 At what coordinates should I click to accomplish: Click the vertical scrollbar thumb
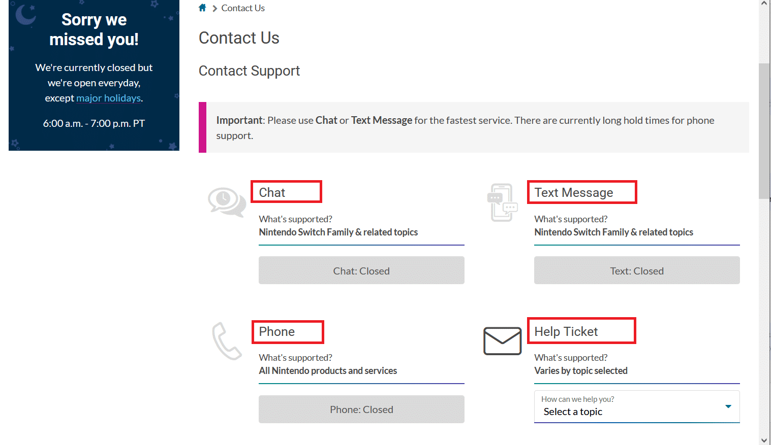(x=764, y=131)
